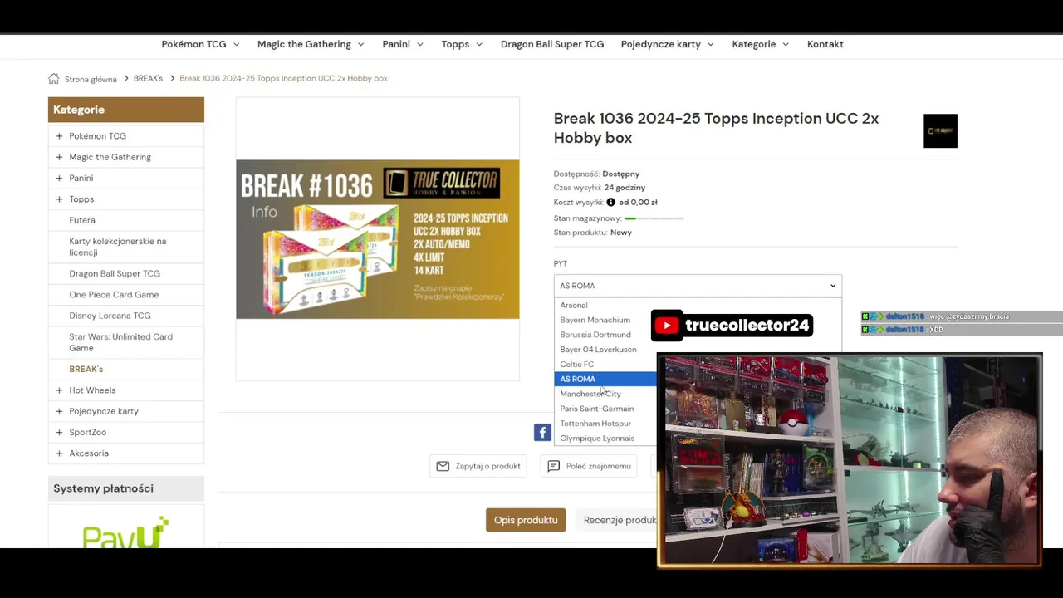Screen dimensions: 1063x598
Task: Open Karty kolekcjonerskie na licencji category
Action: [118, 247]
